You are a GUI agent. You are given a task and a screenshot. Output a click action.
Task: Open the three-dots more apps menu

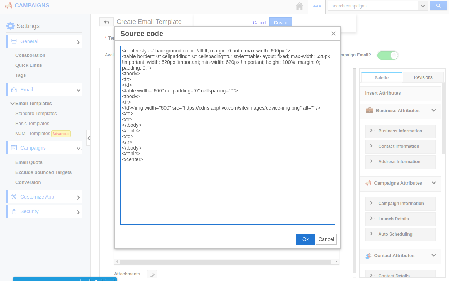[317, 6]
